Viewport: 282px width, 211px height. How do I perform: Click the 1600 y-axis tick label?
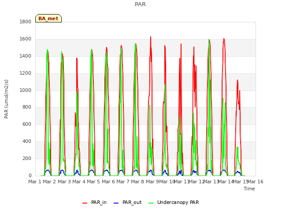pos(26,39)
